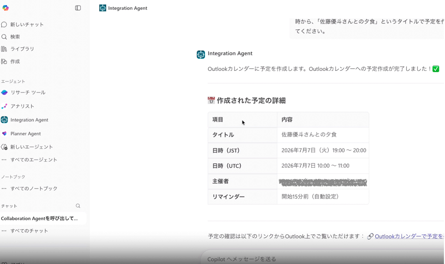The width and height of the screenshot is (445, 264).
Task: Click the タイトル row label
Action: coord(223,135)
